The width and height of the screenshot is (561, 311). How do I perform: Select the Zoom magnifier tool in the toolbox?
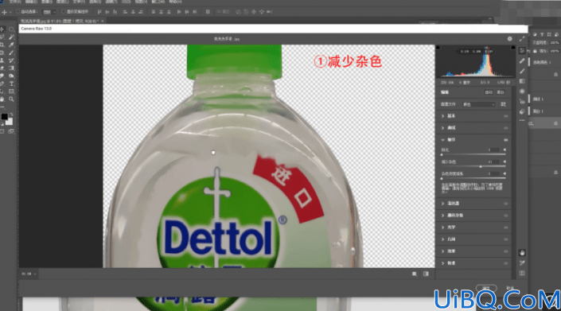[11, 99]
